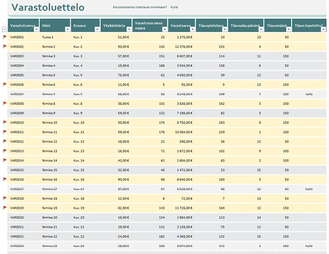Select the description cell 'Kuv. 13'
The height and width of the screenshot is (254, 329).
(x=79, y=151)
